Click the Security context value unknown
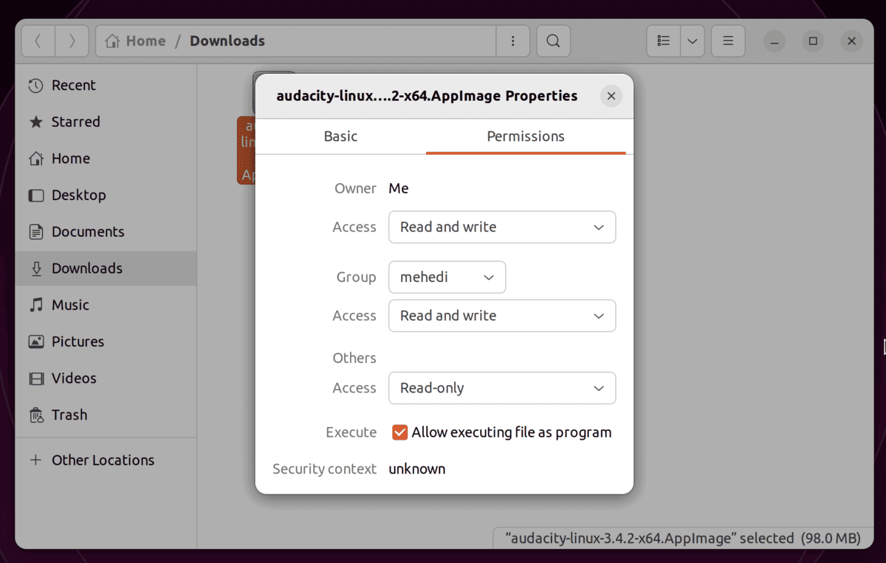Screen dimensions: 886x563 coord(417,469)
